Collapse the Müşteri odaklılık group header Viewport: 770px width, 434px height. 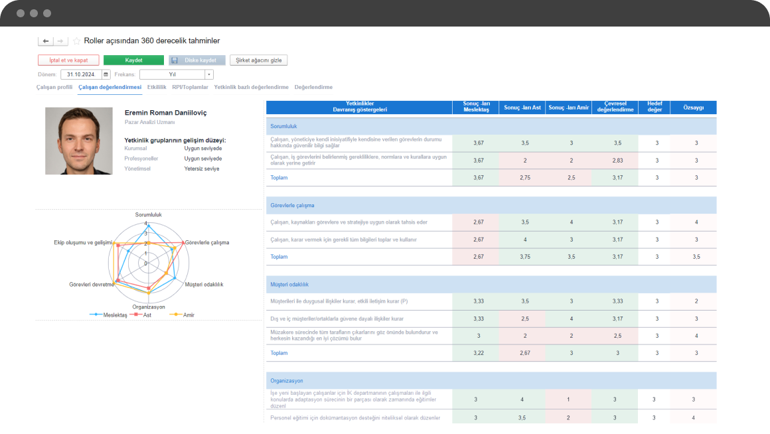pyautogui.click(x=491, y=284)
